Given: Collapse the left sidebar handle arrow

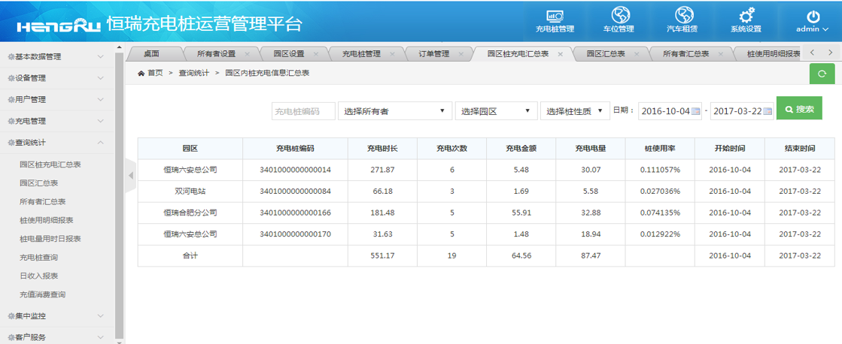Looking at the screenshot, I should (x=130, y=175).
